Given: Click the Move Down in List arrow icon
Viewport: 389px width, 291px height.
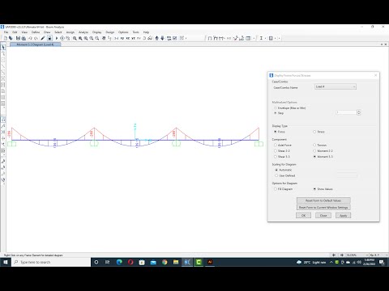Looking at the screenshot, I should (162, 38).
